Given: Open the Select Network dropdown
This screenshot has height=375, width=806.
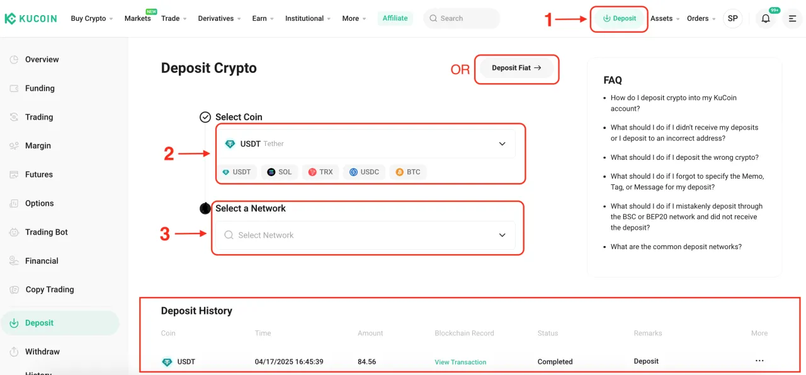Looking at the screenshot, I should point(366,235).
